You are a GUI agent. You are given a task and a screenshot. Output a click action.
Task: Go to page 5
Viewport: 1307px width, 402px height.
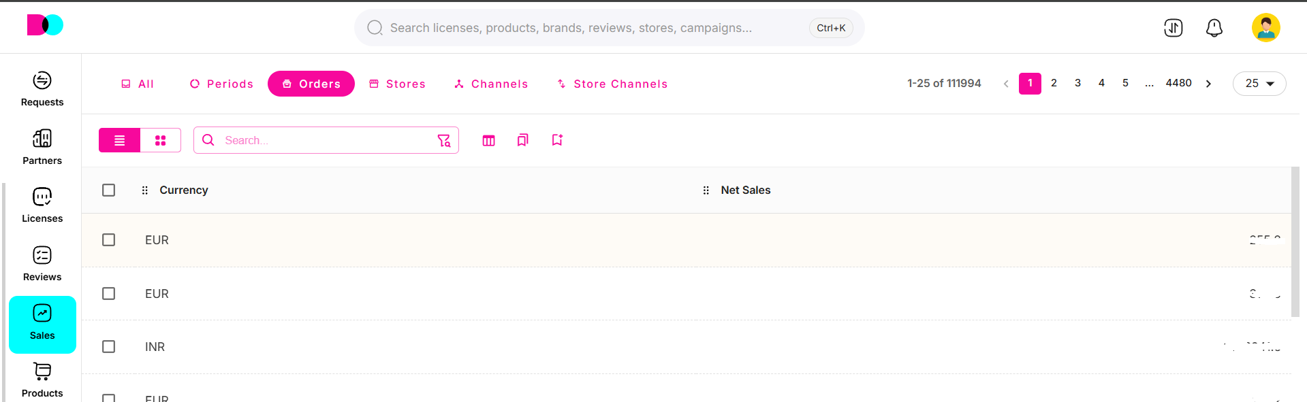pos(1125,83)
